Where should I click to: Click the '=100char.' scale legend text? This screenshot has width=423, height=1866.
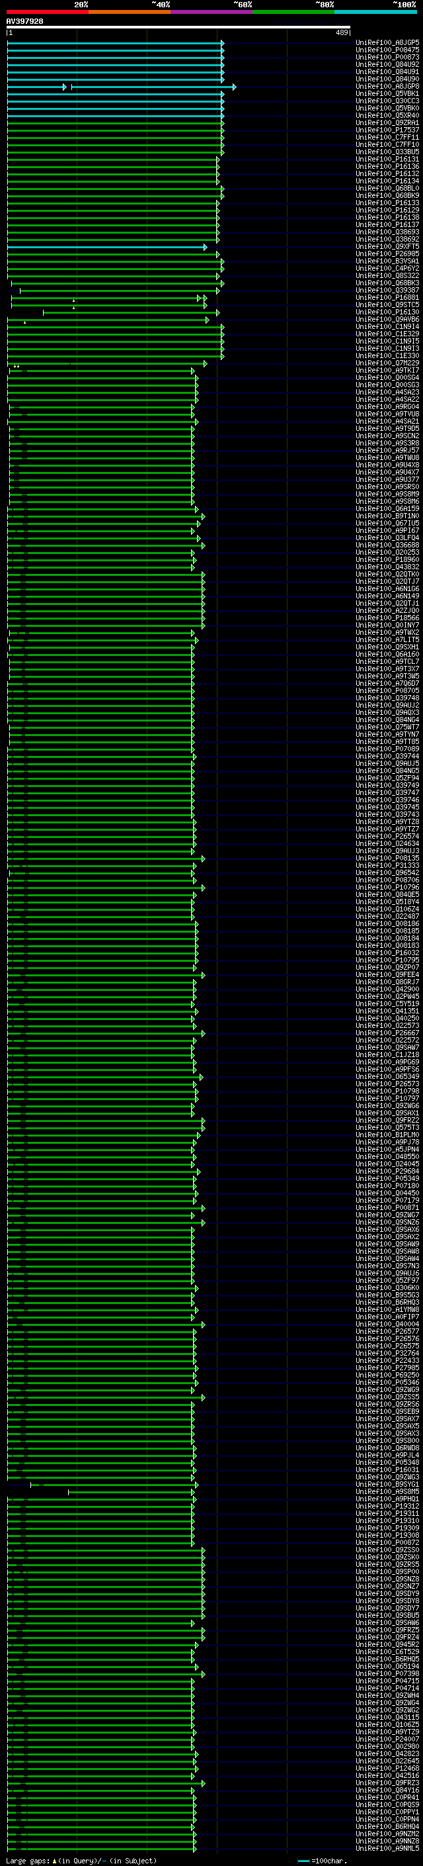328,1861
